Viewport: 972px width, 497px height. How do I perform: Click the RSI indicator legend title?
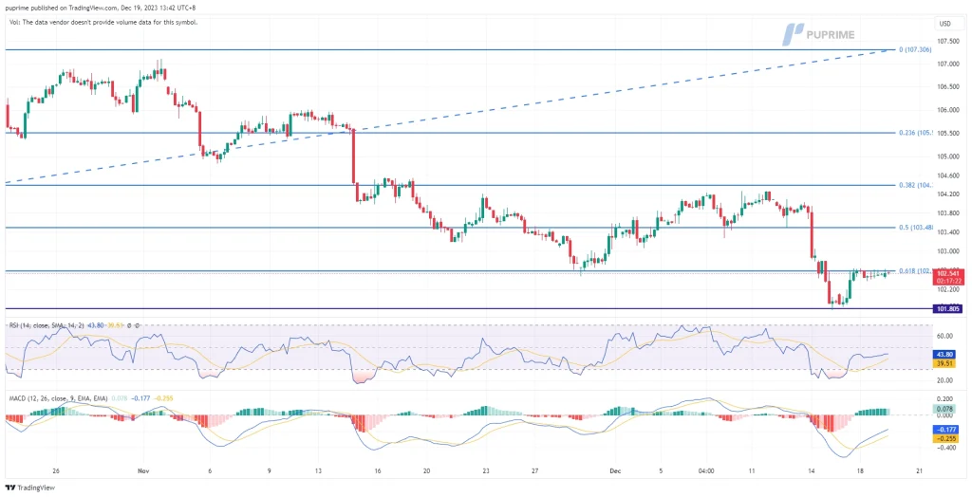[47, 325]
